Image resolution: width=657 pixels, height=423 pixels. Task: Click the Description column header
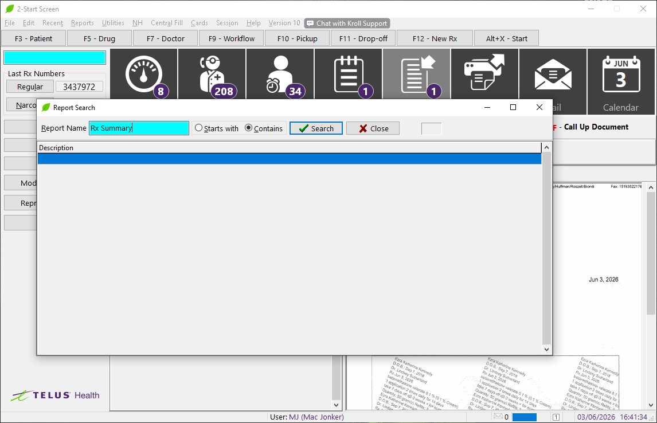click(290, 148)
